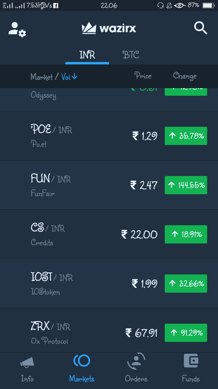Open the account settings icon

click(x=17, y=29)
